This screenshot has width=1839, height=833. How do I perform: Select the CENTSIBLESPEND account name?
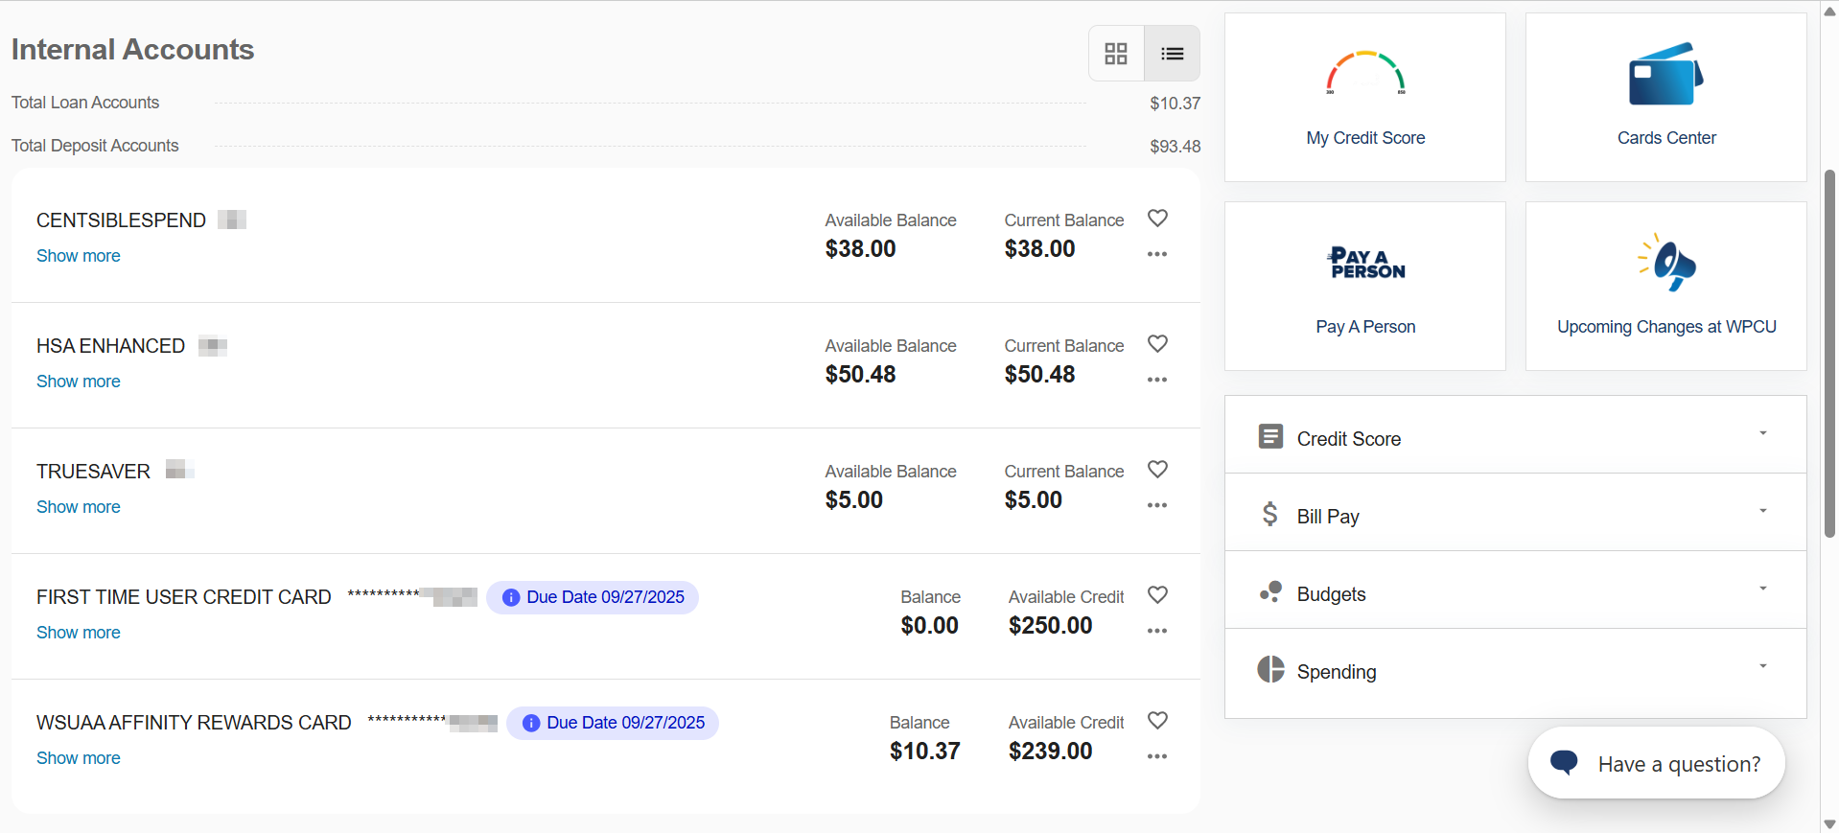[x=121, y=220]
